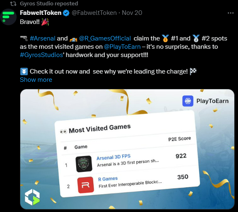Click the R Games title in image
The image size is (238, 212).
coord(108,179)
